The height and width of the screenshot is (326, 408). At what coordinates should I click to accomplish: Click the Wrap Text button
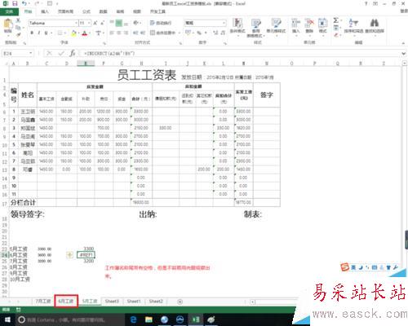[x=161, y=23]
